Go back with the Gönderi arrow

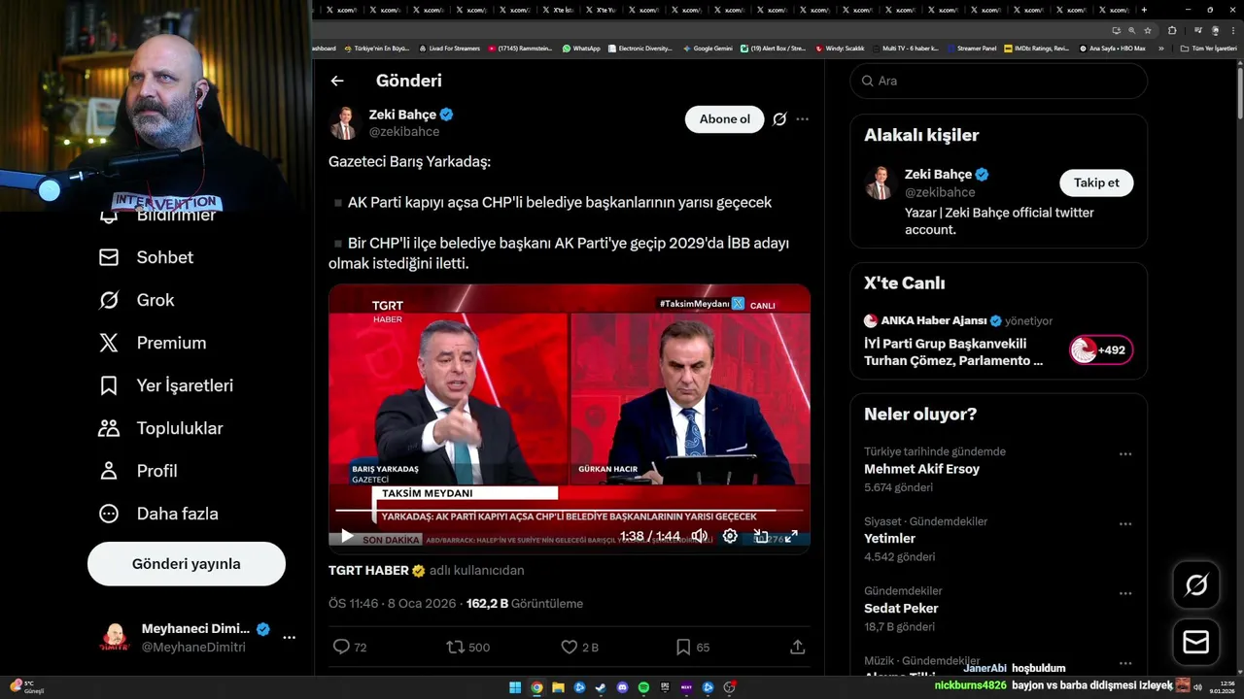click(x=337, y=82)
